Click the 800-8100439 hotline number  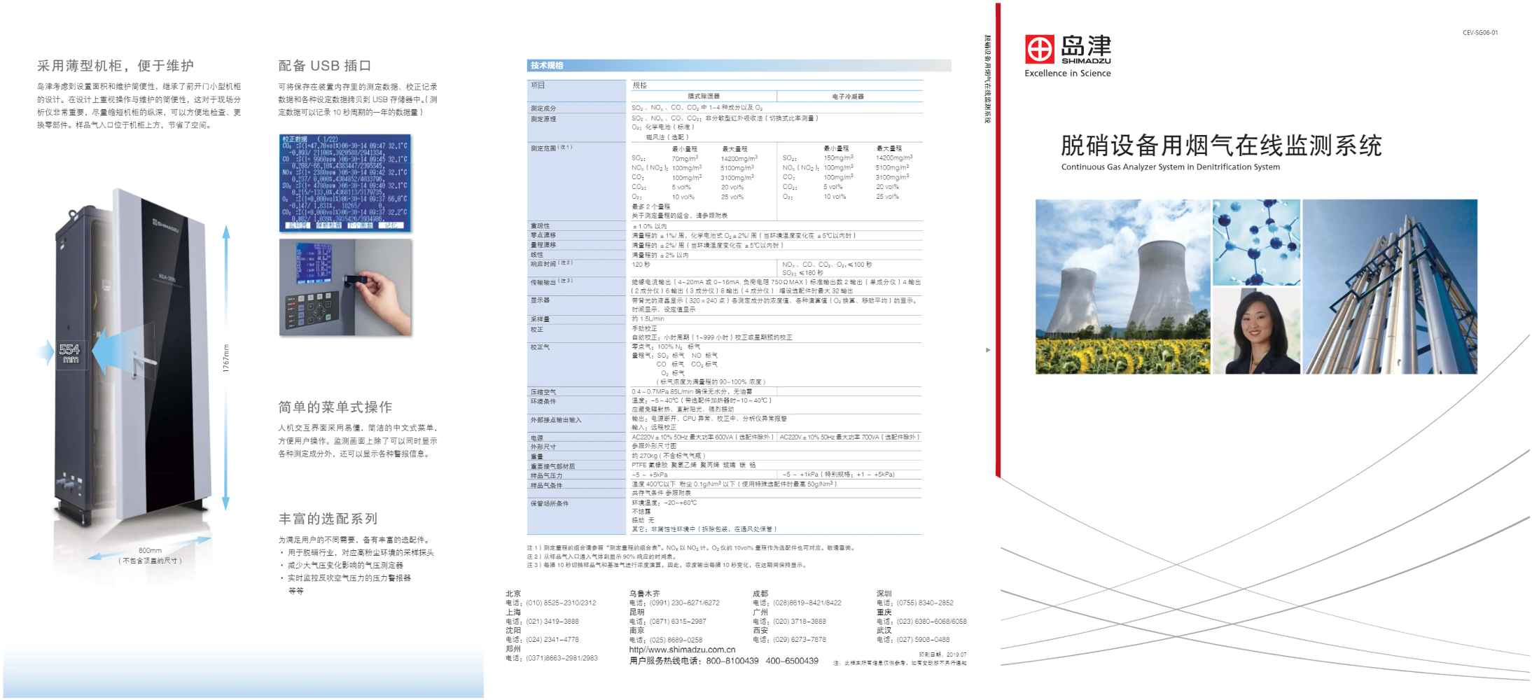tap(732, 661)
